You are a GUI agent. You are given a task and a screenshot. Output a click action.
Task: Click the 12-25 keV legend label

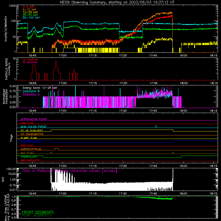[x=30, y=12]
